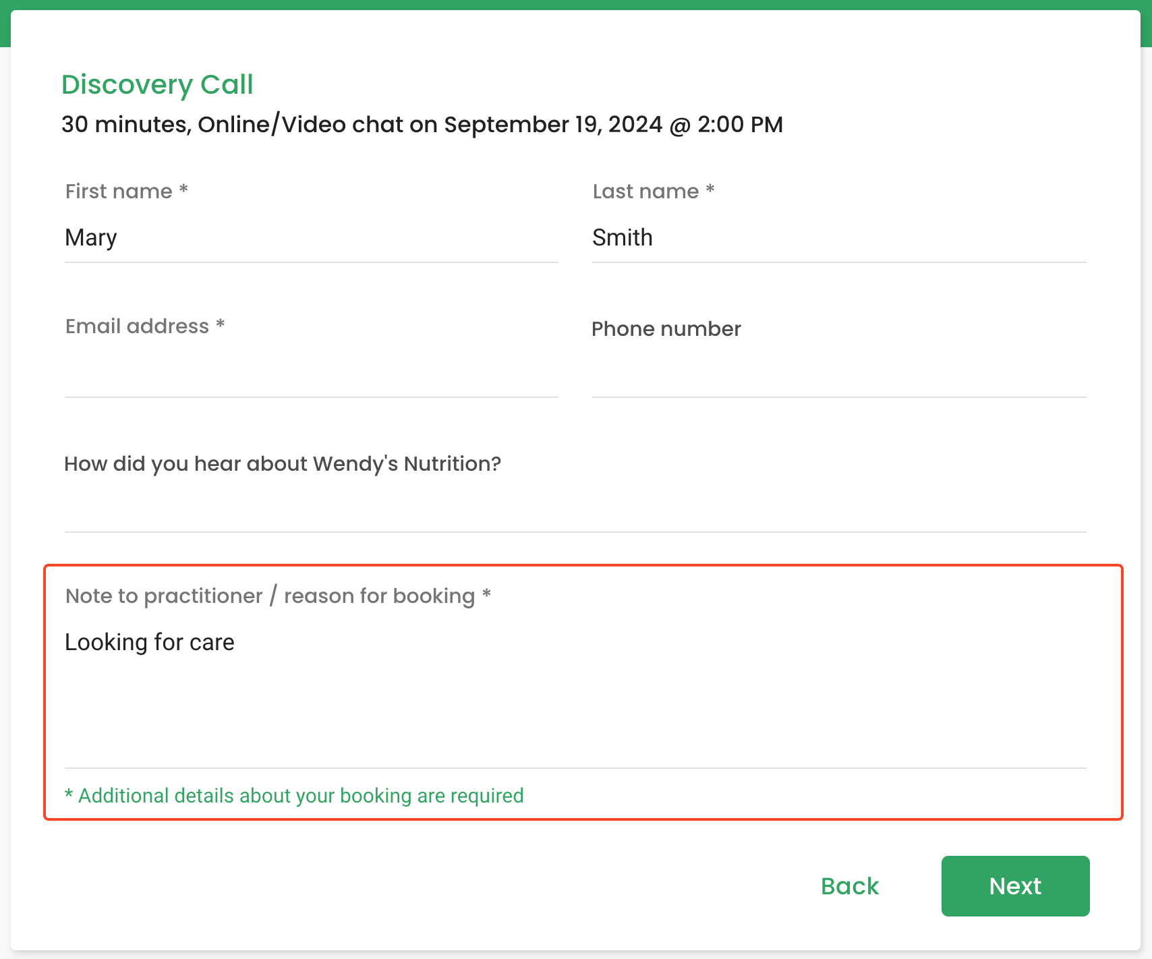Click the 'Last name *' label

654,192
